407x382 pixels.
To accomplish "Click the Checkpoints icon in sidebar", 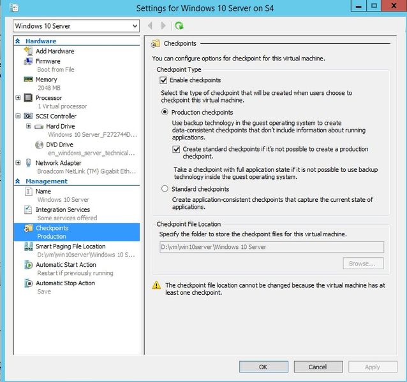I will pyautogui.click(x=28, y=228).
